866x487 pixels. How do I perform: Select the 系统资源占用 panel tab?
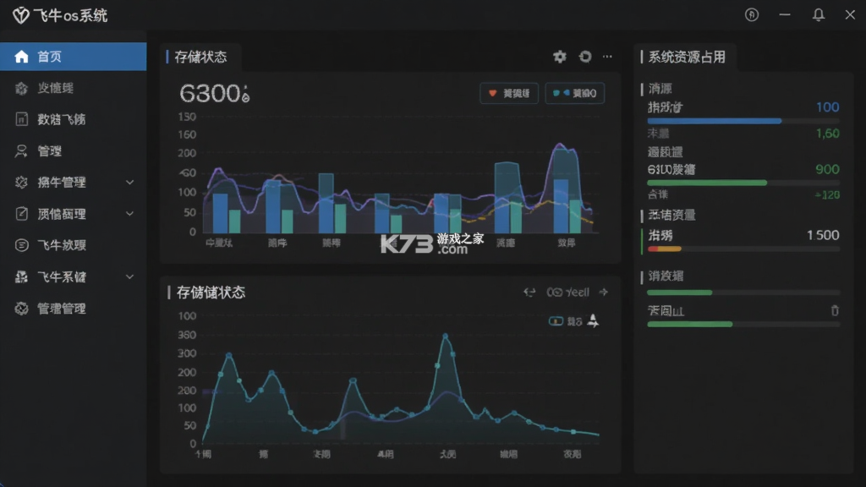[x=687, y=57]
